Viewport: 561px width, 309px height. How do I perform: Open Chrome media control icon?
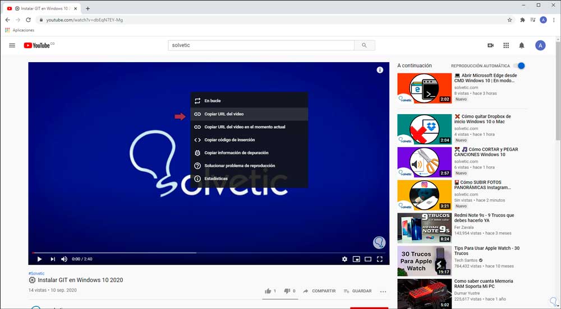(x=533, y=20)
